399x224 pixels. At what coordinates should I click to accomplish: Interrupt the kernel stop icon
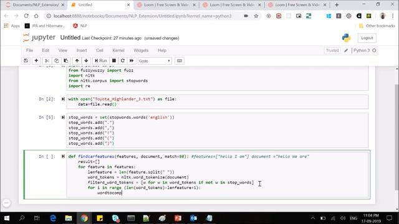pyautogui.click(x=114, y=61)
